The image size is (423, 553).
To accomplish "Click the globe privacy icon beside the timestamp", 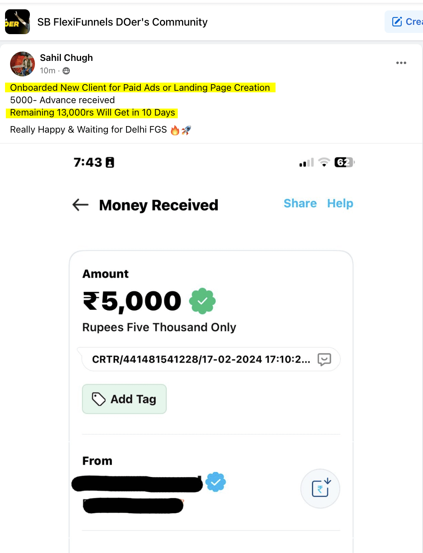I will pyautogui.click(x=66, y=71).
